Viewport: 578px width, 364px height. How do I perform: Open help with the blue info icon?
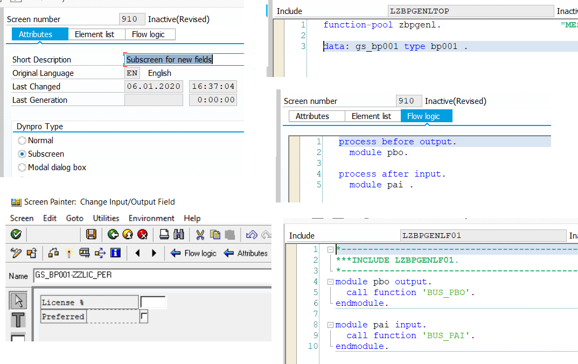pyautogui.click(x=115, y=253)
